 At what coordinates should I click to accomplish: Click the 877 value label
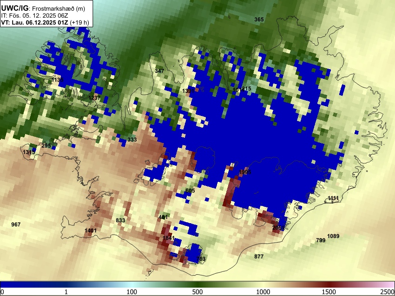click(259, 257)
